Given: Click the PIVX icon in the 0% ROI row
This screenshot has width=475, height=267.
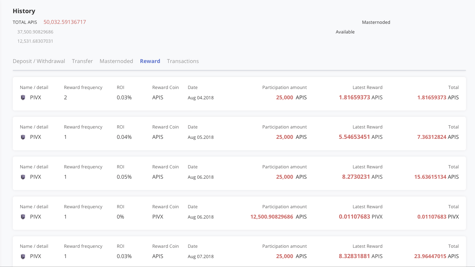Looking at the screenshot, I should point(23,217).
